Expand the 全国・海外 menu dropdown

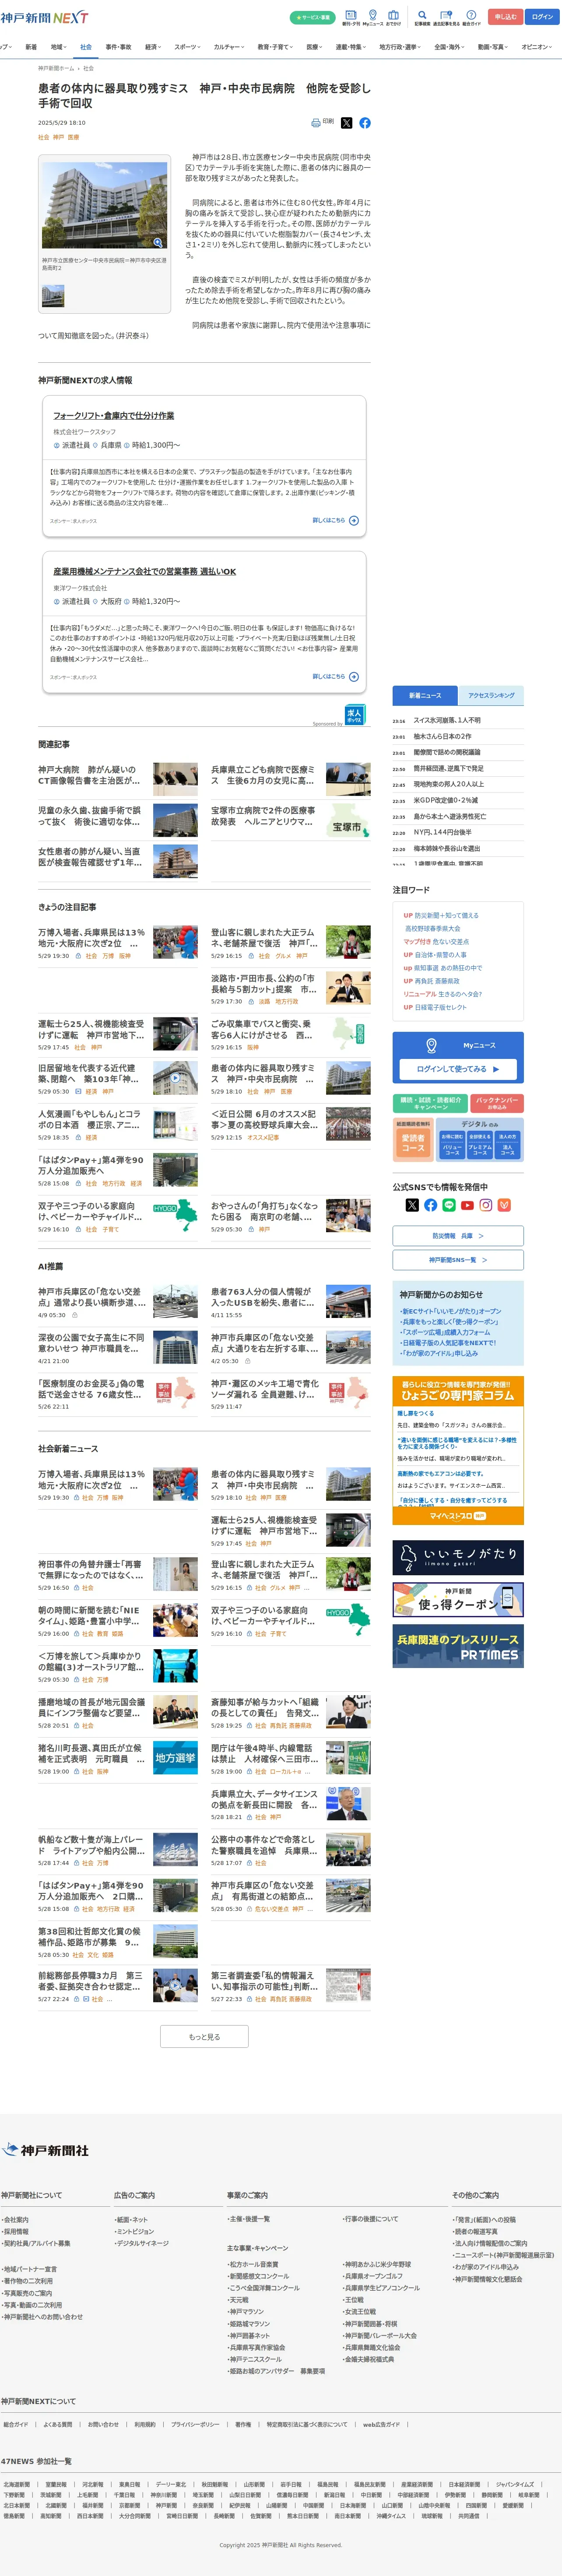449,47
